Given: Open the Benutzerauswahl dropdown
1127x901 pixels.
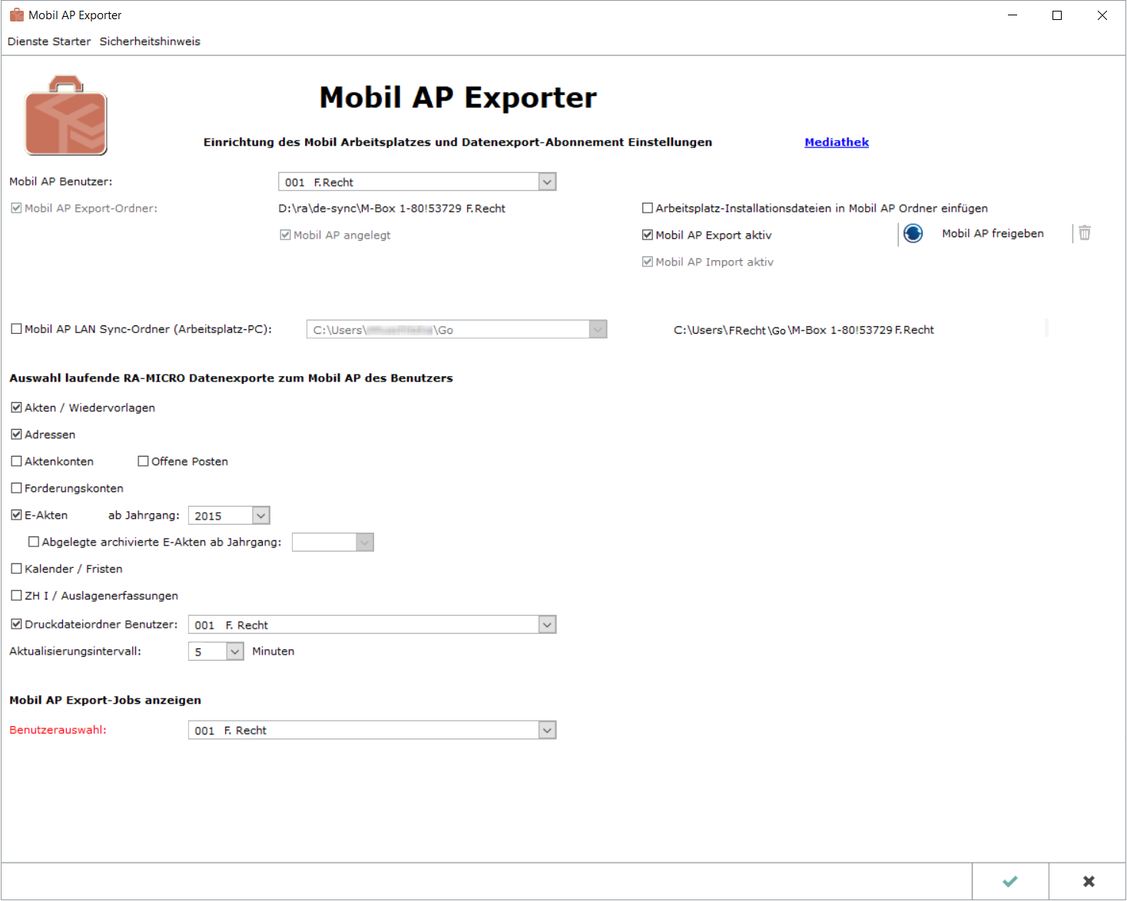Looking at the screenshot, I should [546, 730].
